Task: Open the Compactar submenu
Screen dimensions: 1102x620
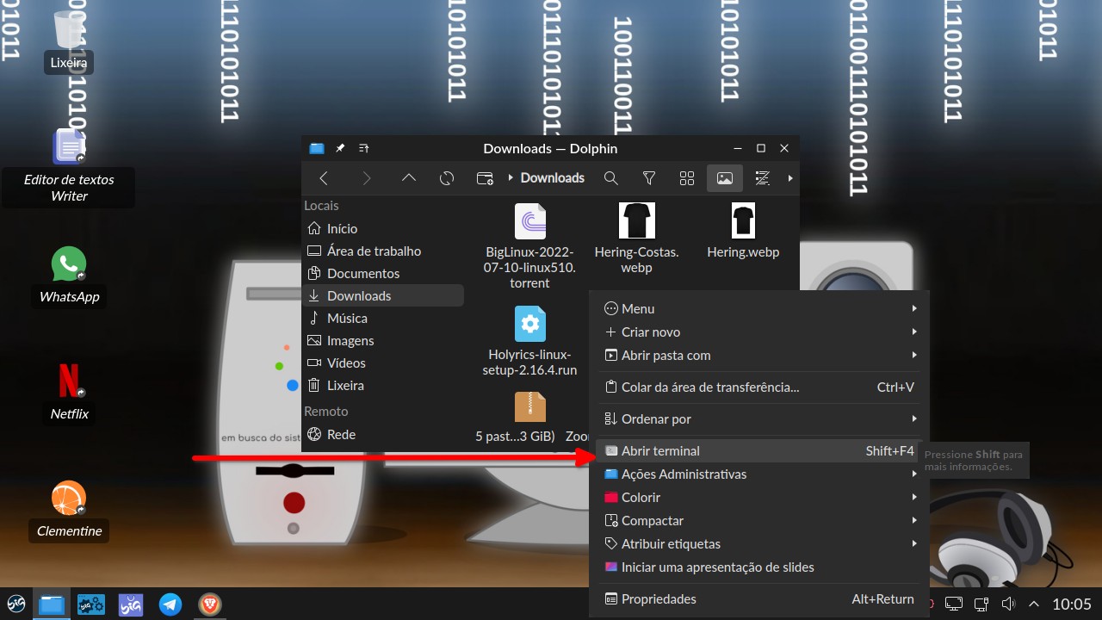Action: tap(758, 520)
